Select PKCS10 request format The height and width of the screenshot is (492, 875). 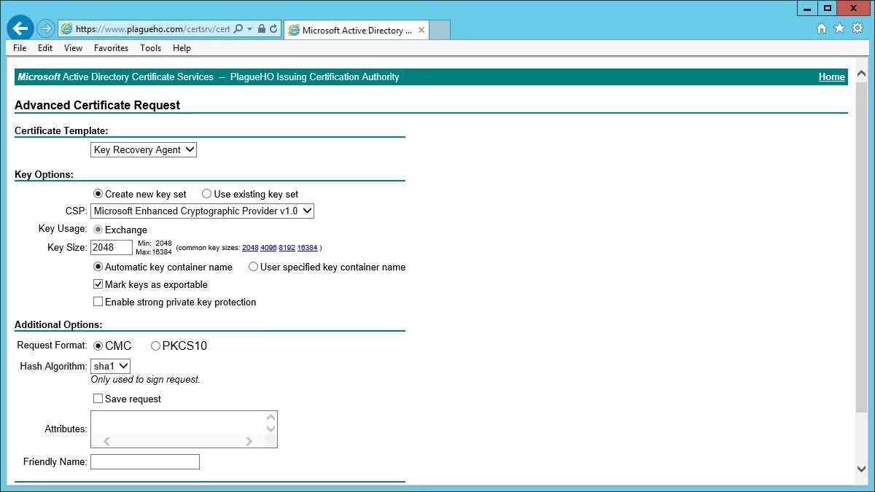[x=155, y=345]
